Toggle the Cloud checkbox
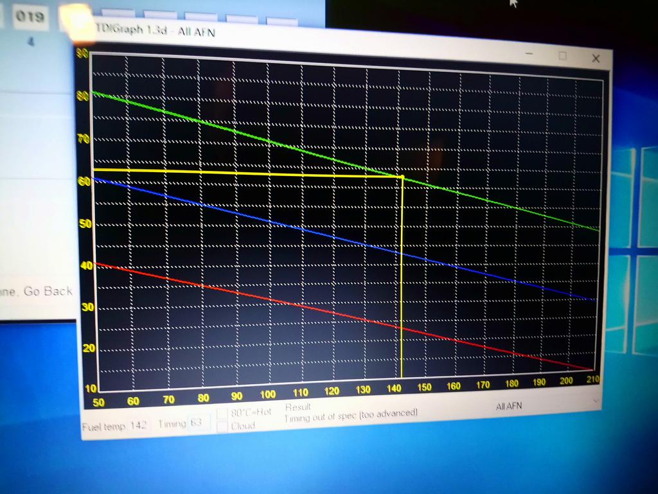 (x=222, y=427)
